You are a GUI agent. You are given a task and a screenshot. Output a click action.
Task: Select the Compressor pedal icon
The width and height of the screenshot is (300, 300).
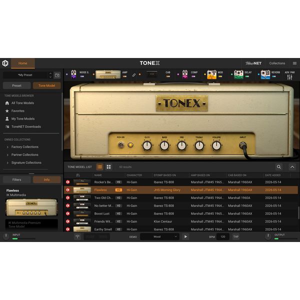point(185,74)
